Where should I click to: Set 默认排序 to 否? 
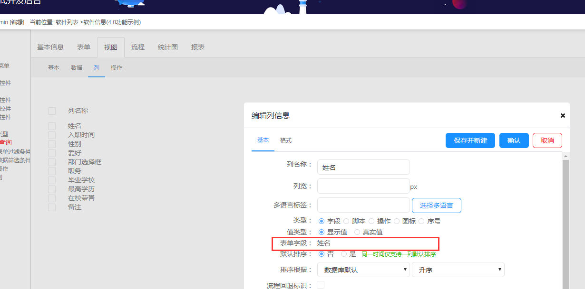[322, 254]
